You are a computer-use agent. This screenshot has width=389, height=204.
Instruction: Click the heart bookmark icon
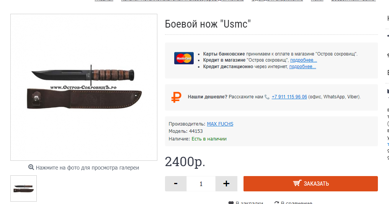(x=231, y=203)
